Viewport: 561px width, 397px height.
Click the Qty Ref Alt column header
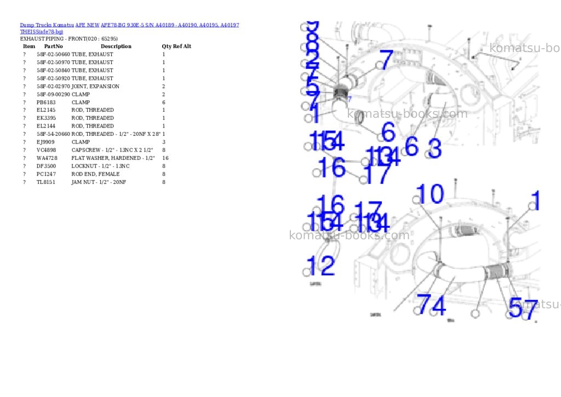click(x=176, y=47)
